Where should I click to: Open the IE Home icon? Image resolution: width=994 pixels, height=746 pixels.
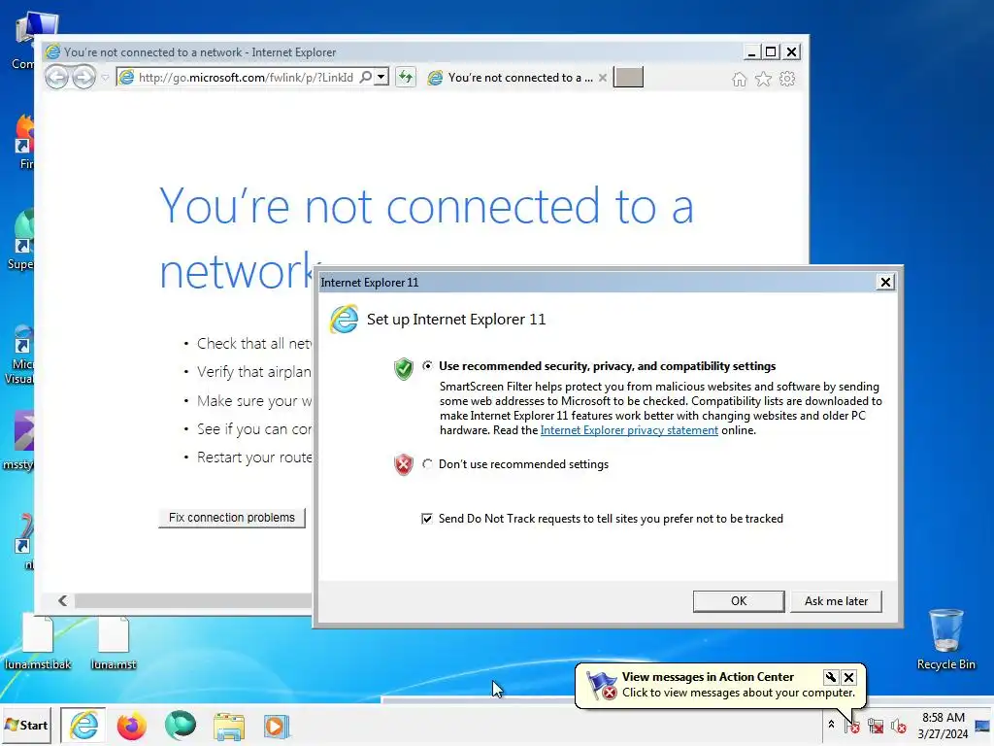click(739, 79)
